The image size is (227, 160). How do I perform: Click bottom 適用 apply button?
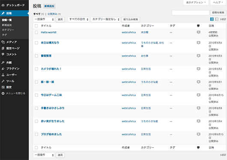(60, 155)
